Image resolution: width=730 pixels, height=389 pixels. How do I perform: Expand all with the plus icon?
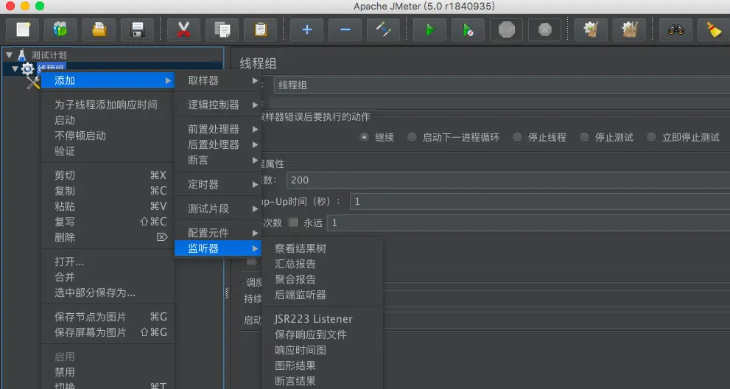tap(306, 29)
